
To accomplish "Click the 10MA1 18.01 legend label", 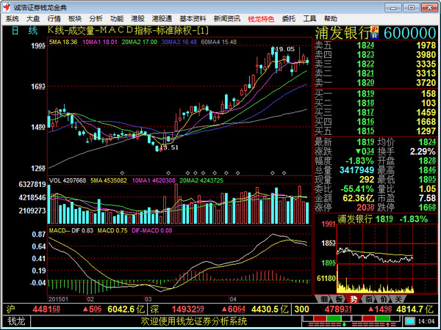I will tap(99, 42).
